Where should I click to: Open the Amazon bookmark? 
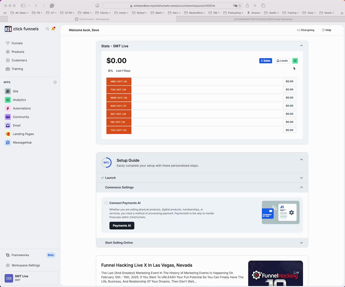click(254, 13)
